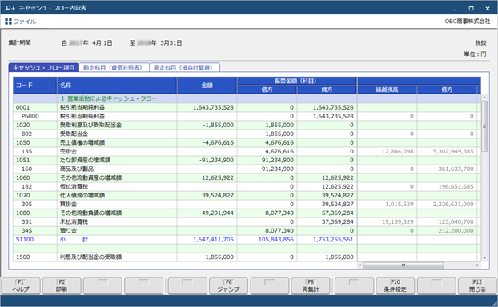Click the vertical scrollbar thumb
This screenshot has width=498, height=307.
click(x=484, y=126)
